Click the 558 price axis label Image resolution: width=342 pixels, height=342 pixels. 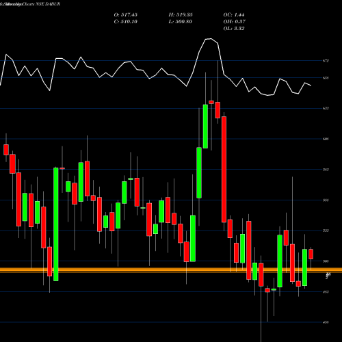(326, 200)
